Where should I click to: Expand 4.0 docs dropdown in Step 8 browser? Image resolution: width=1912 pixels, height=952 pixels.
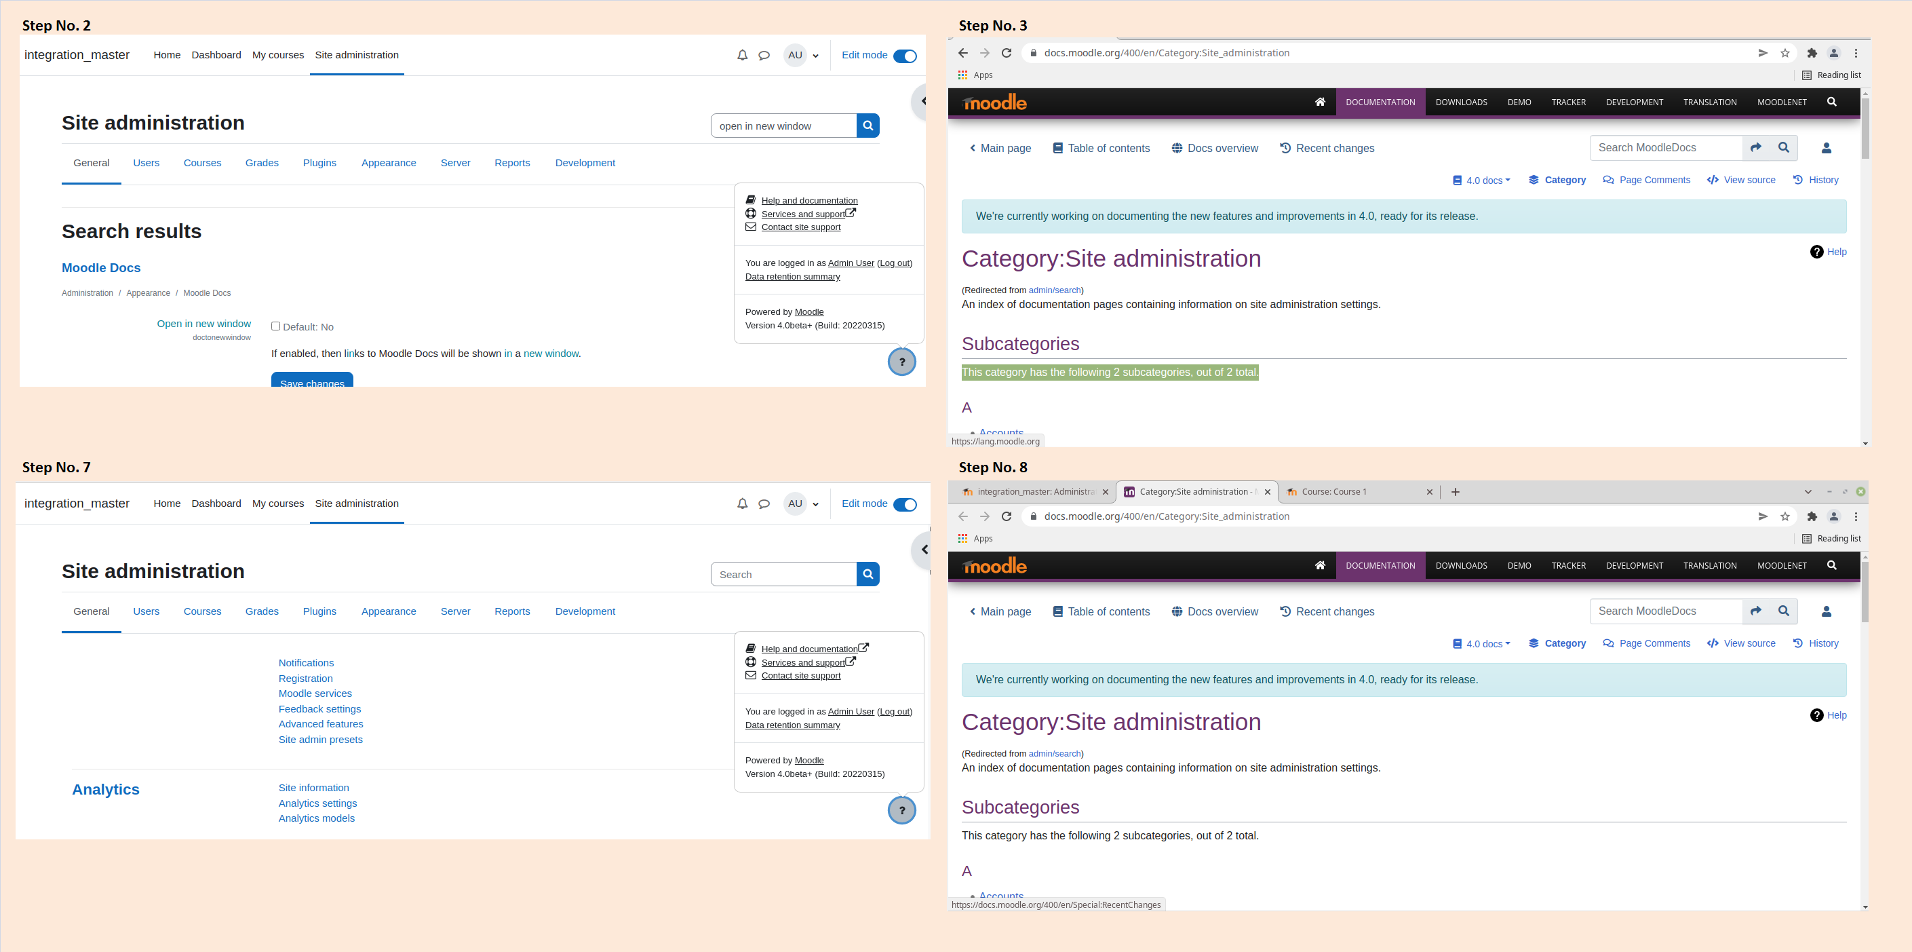click(x=1481, y=644)
